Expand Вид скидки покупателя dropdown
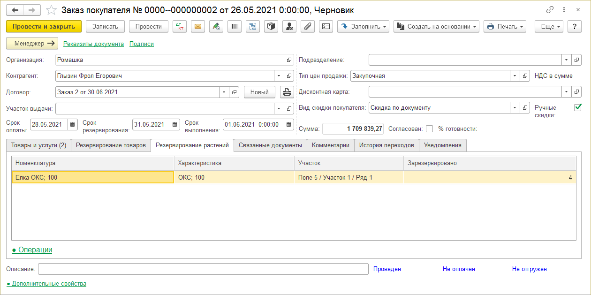591x295 pixels. [x=515, y=108]
